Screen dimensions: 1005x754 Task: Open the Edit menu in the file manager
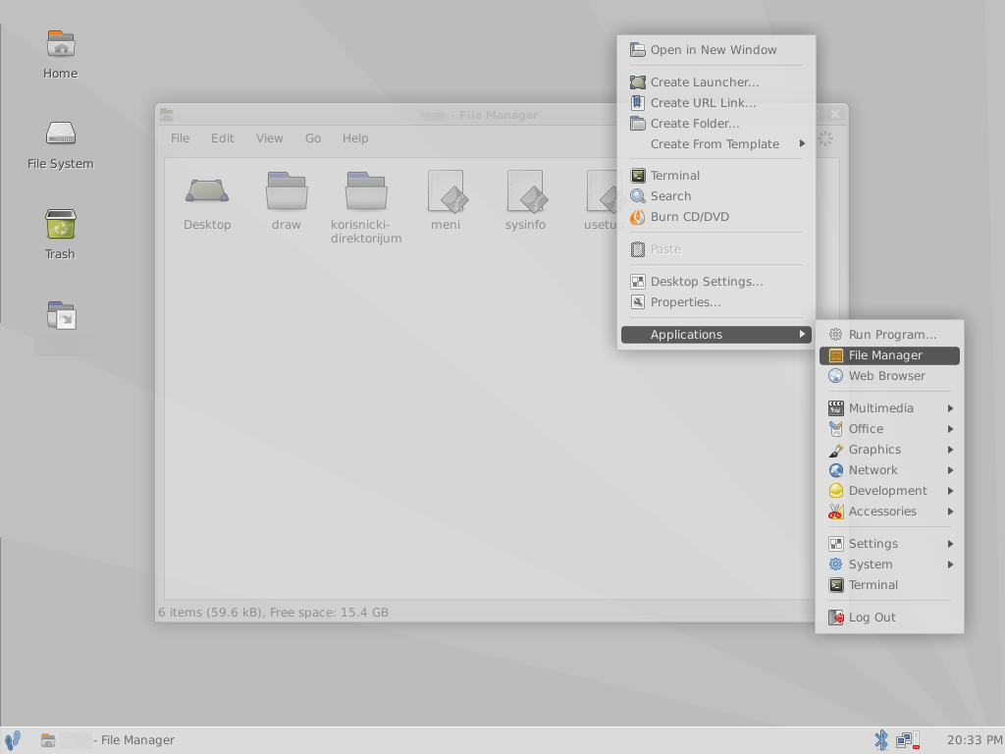222,138
